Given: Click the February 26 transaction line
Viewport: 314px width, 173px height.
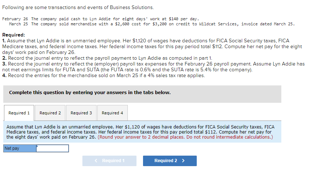Looking at the screenshot, I should pyautogui.click(x=101, y=19).
